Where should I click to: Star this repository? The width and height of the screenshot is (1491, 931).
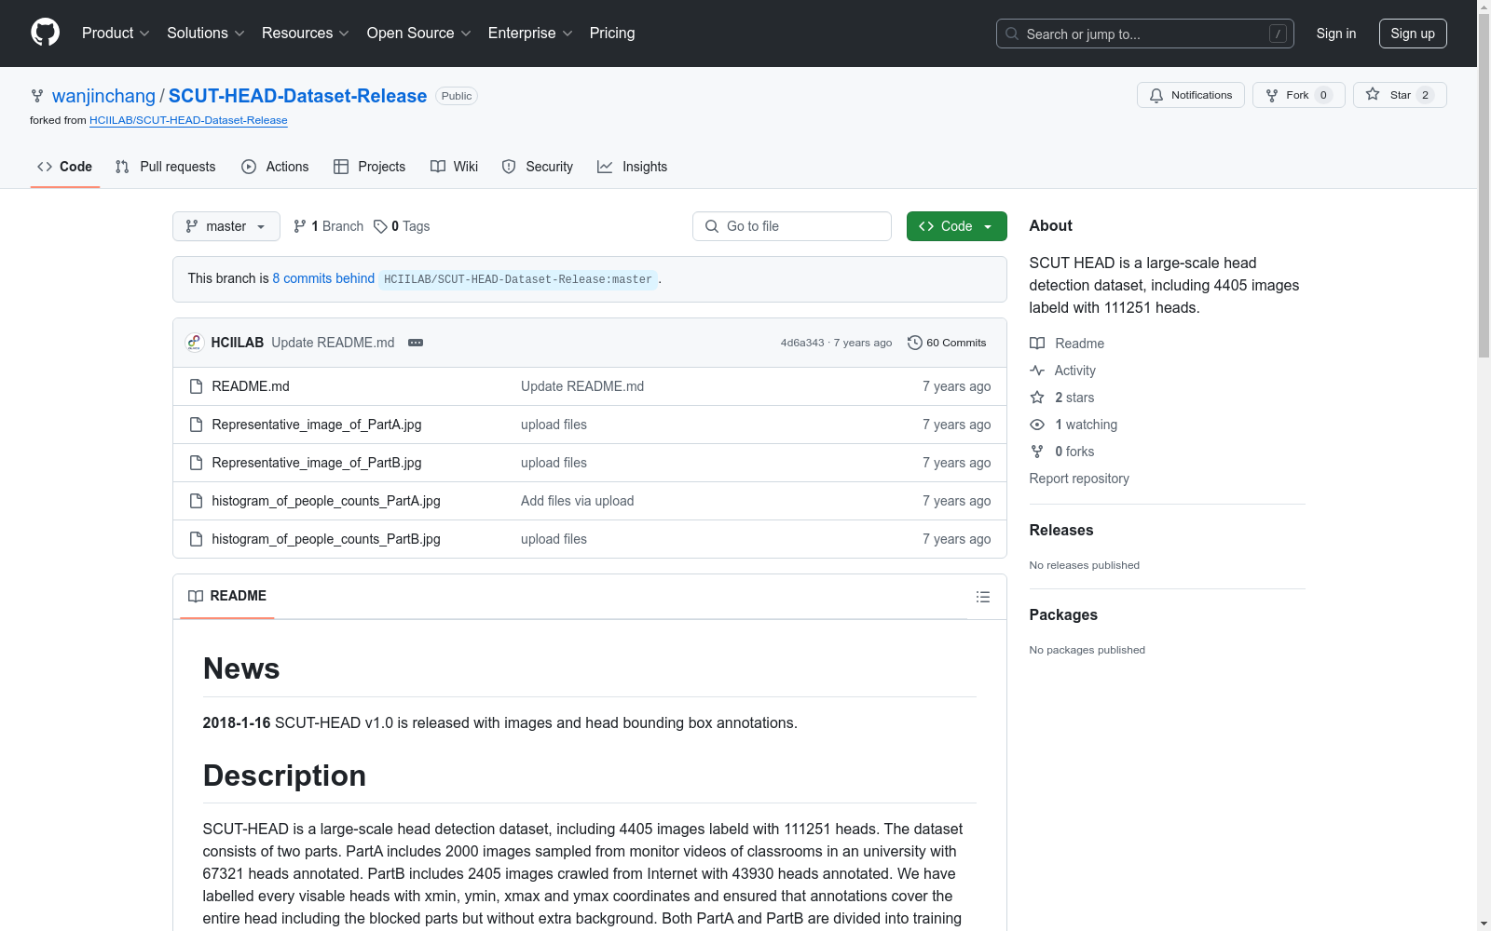click(1400, 95)
